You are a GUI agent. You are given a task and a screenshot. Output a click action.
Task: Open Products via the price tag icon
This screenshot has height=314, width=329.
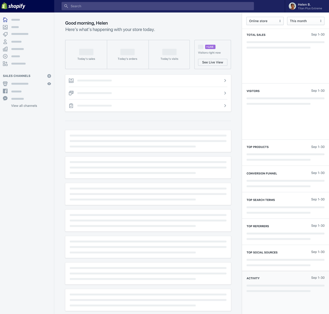[x=5, y=34]
